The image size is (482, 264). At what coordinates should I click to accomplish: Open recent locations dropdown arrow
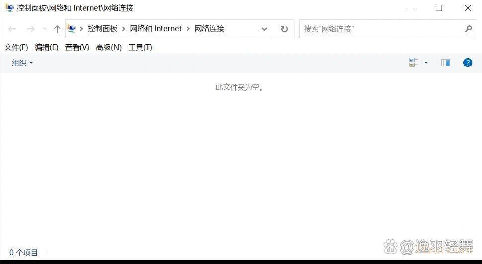click(45, 29)
